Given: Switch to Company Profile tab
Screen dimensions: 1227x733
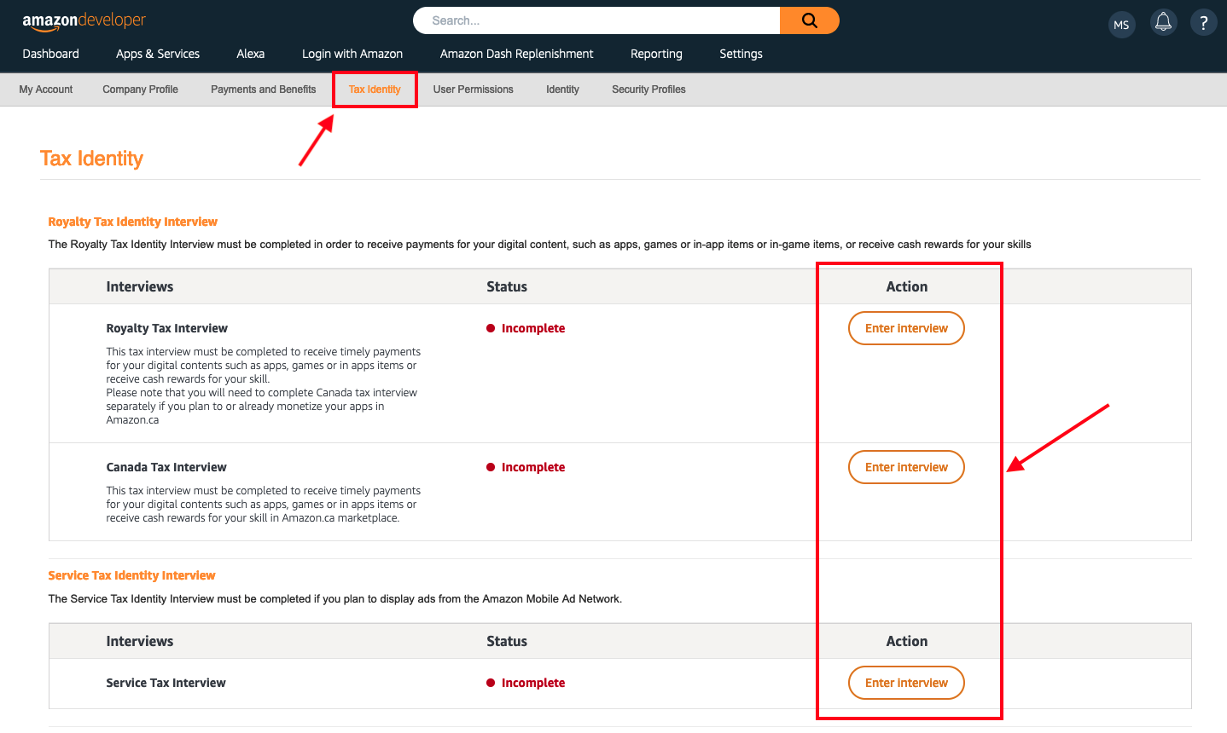Looking at the screenshot, I should click(x=141, y=89).
